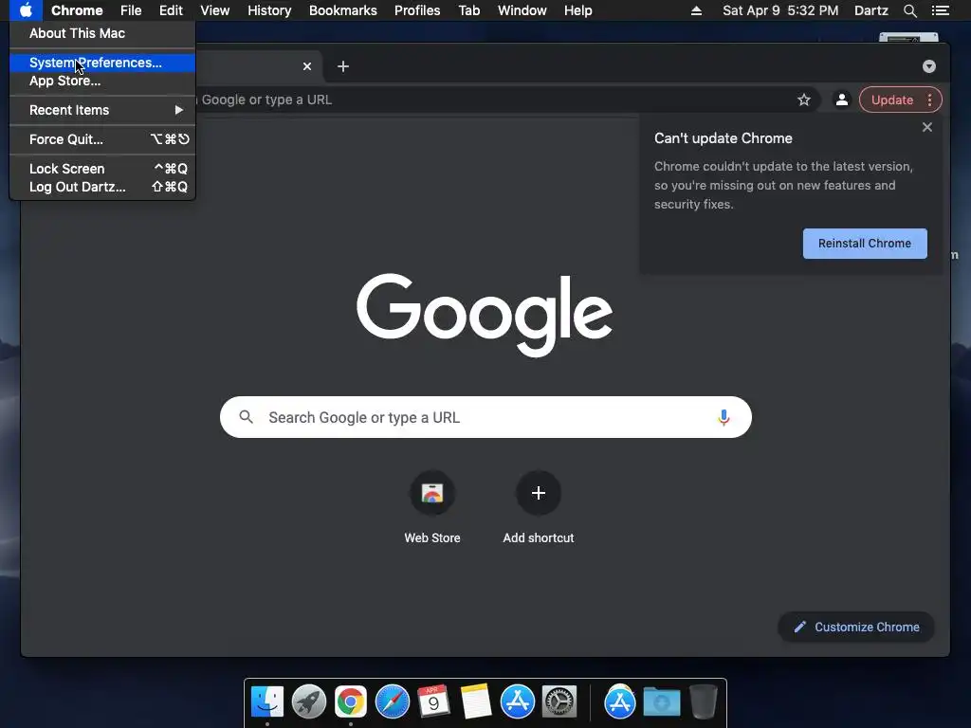
Task: Dismiss the Can't update Chrome popup
Action: coord(927,127)
